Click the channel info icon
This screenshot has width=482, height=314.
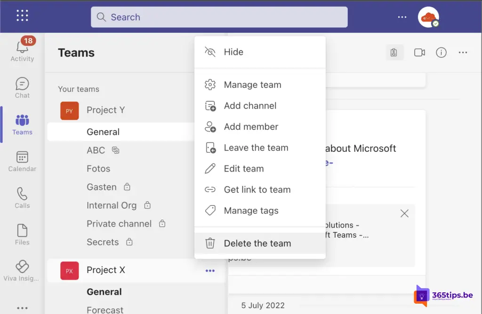point(441,53)
